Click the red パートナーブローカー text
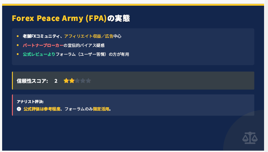This screenshot has width=268, height=152. point(43,45)
